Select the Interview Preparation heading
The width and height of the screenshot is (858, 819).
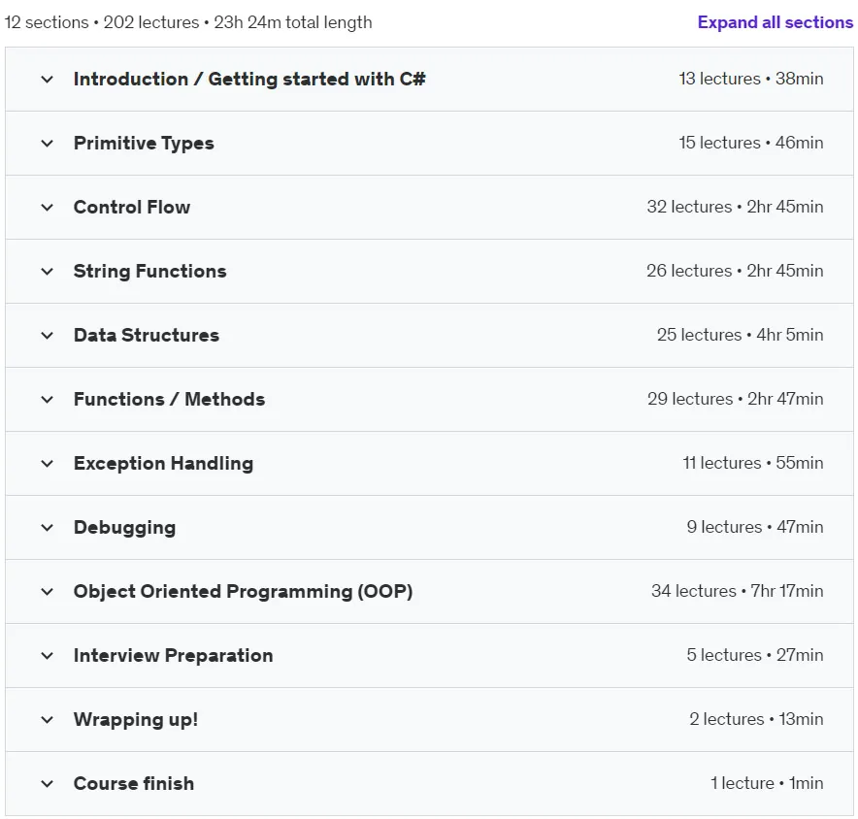click(173, 655)
